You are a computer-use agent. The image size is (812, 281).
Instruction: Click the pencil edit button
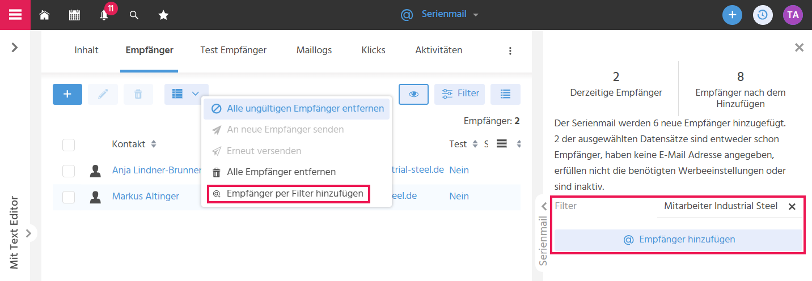point(103,94)
